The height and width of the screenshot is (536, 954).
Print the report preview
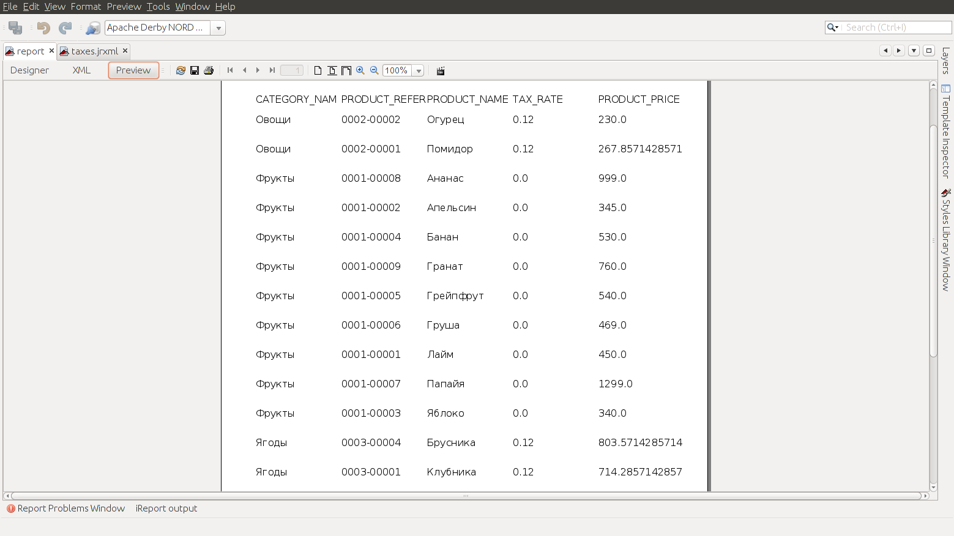[x=209, y=70]
